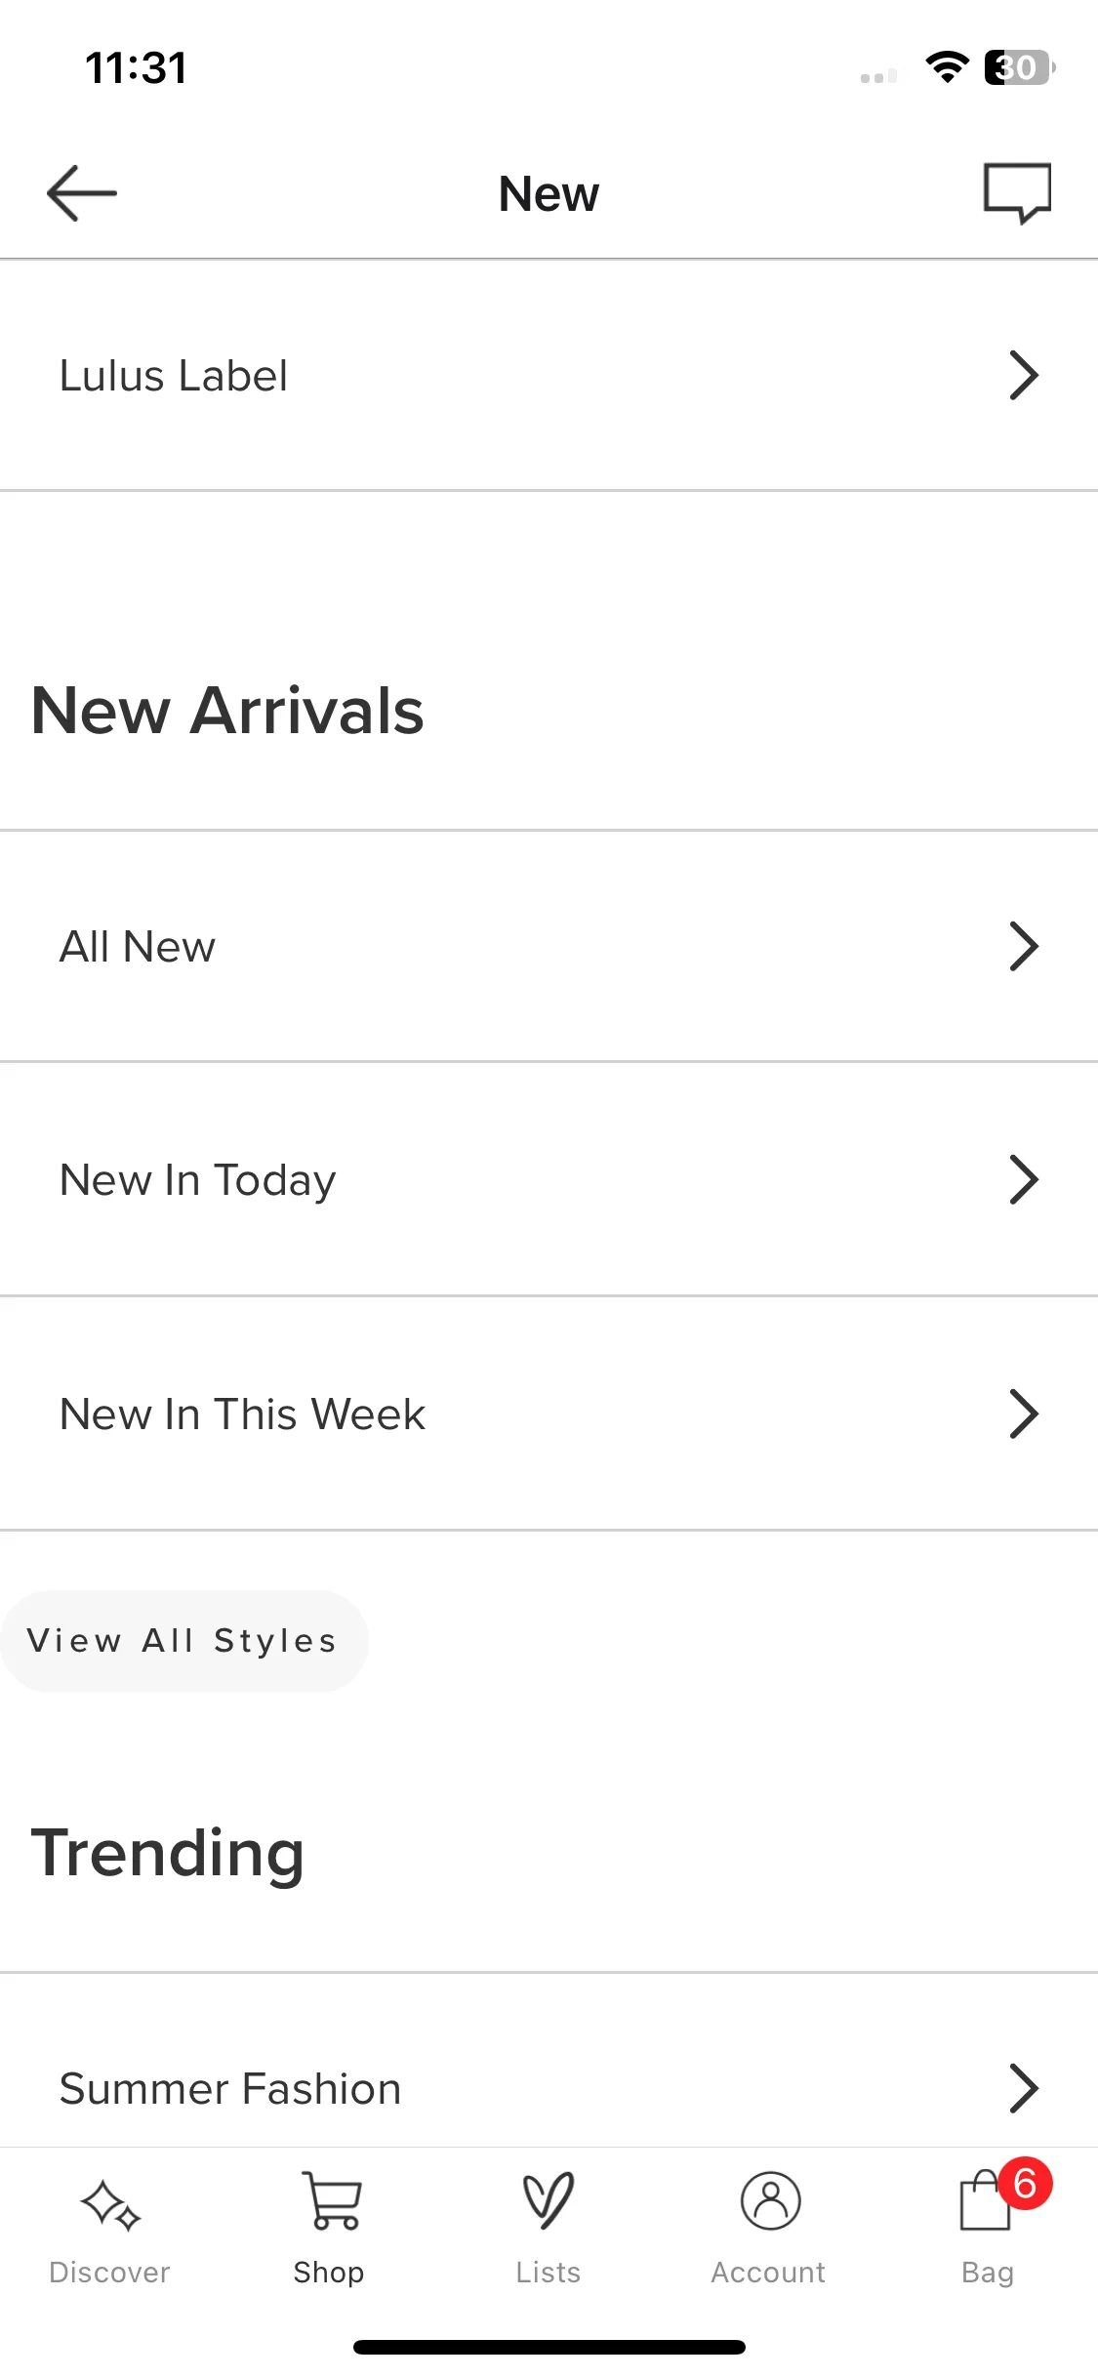Open the chat message icon

(x=1017, y=193)
